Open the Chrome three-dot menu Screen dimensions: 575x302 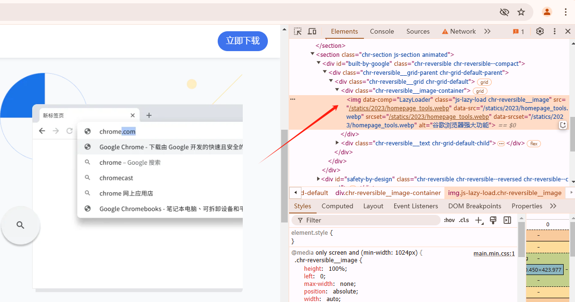click(566, 12)
